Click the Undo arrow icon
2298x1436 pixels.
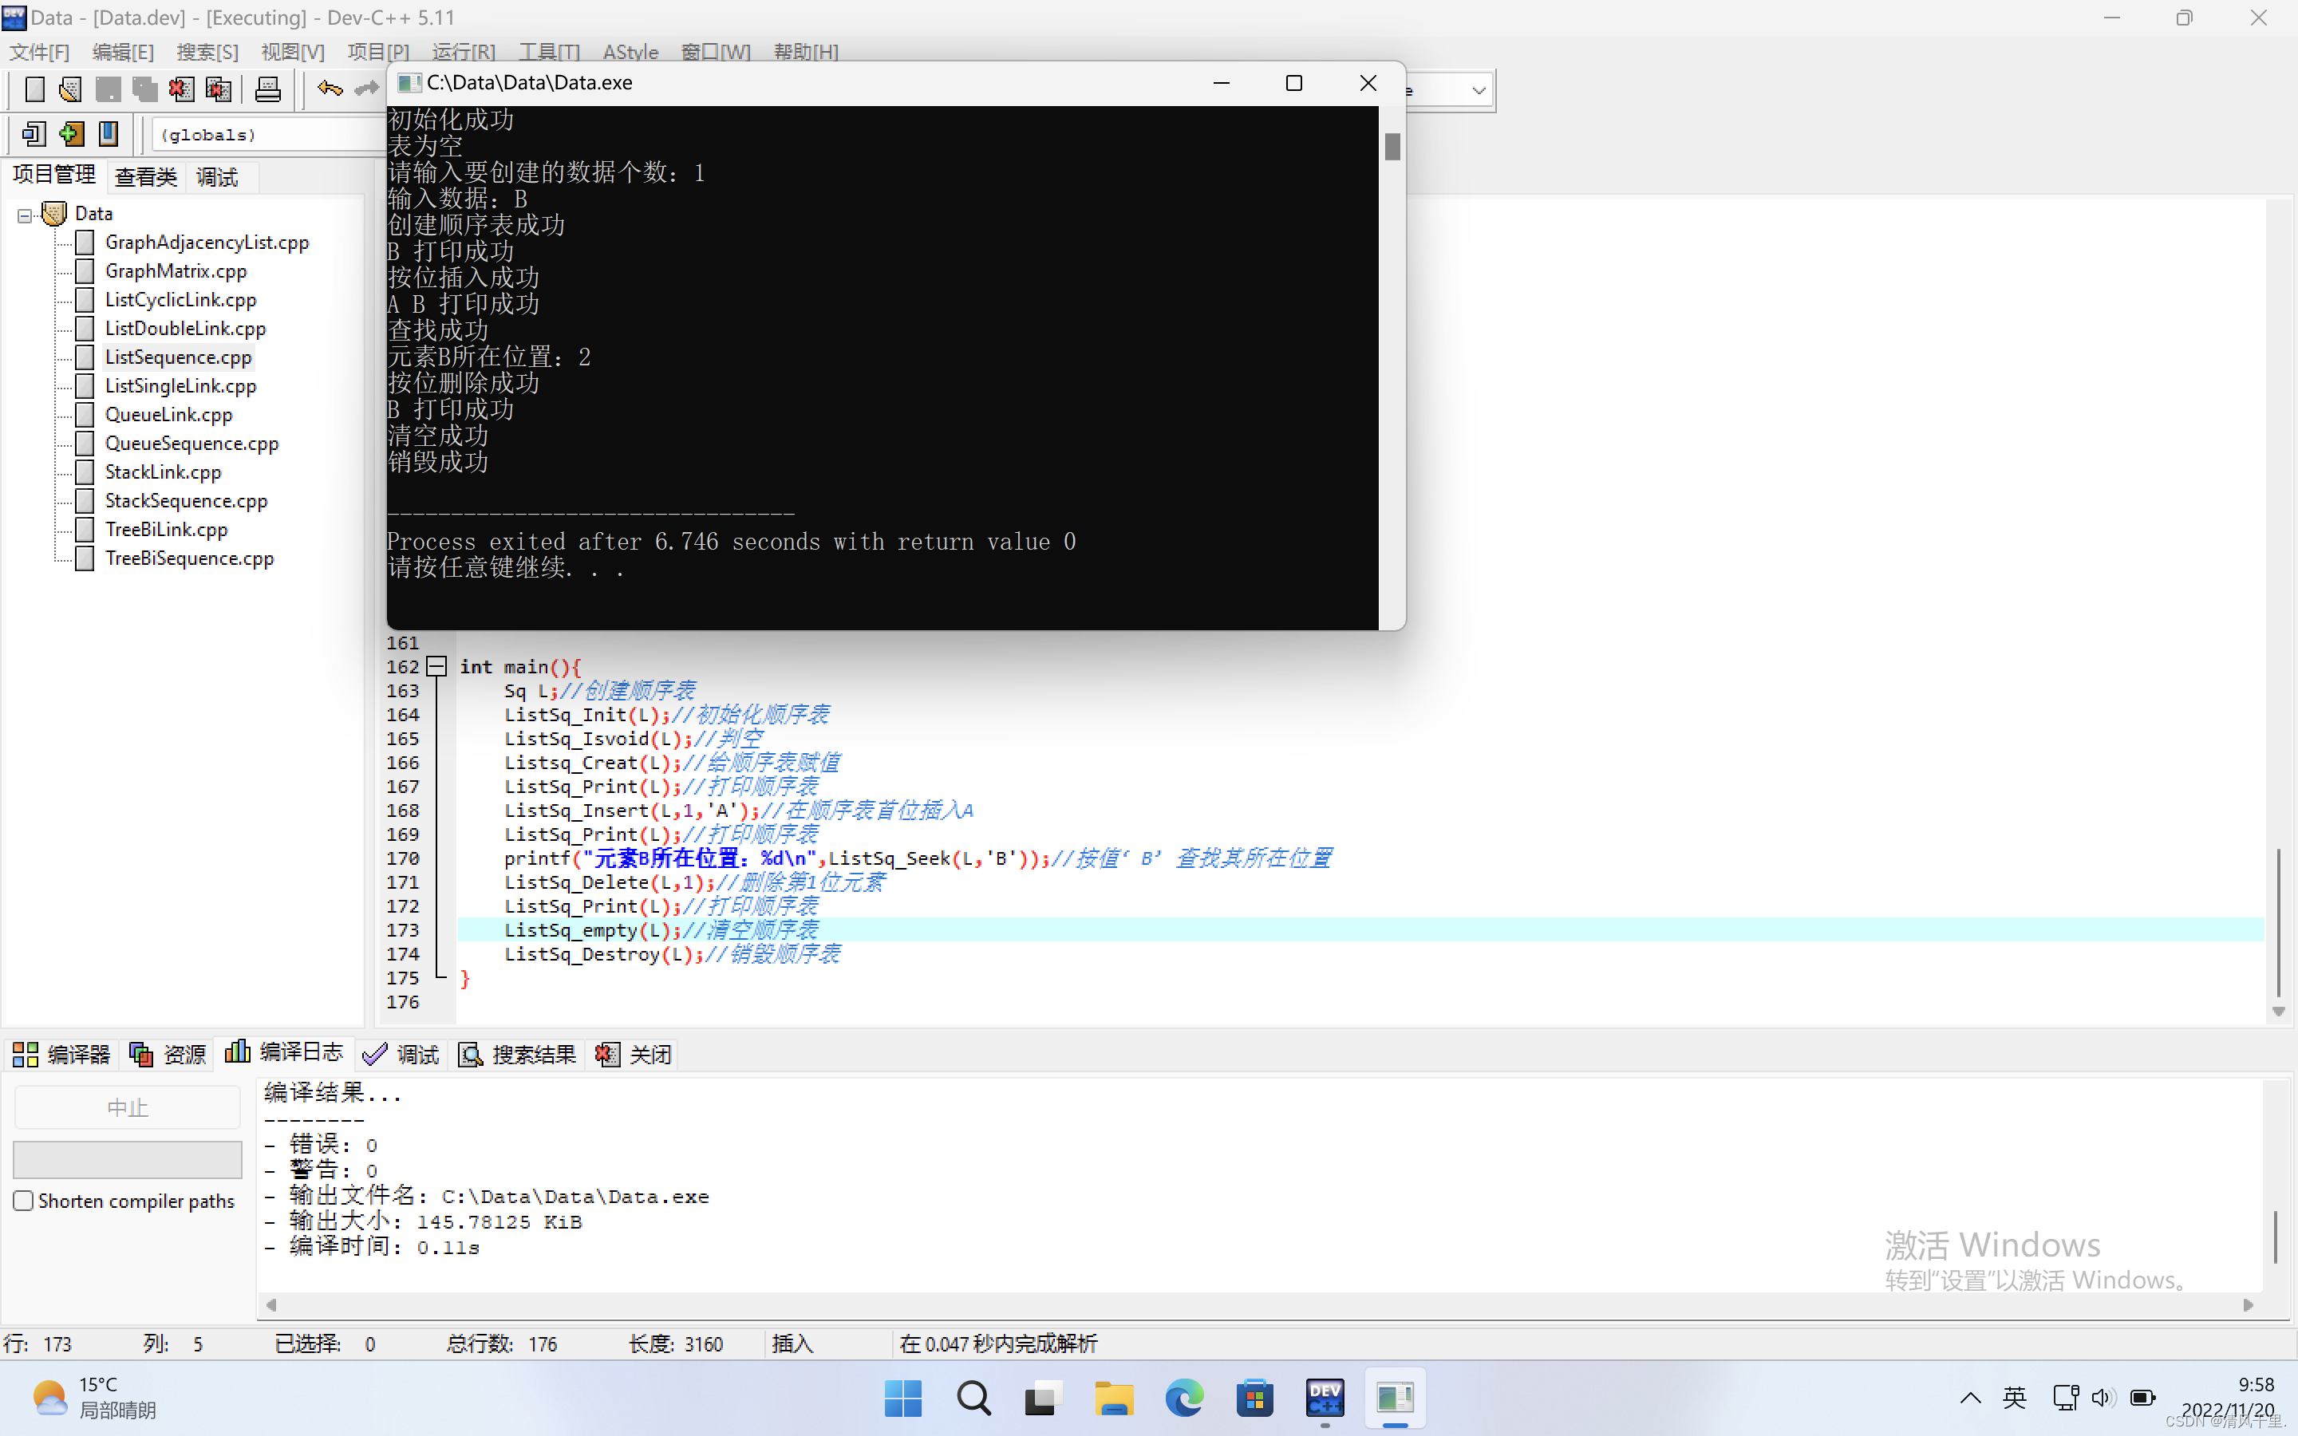tap(330, 89)
